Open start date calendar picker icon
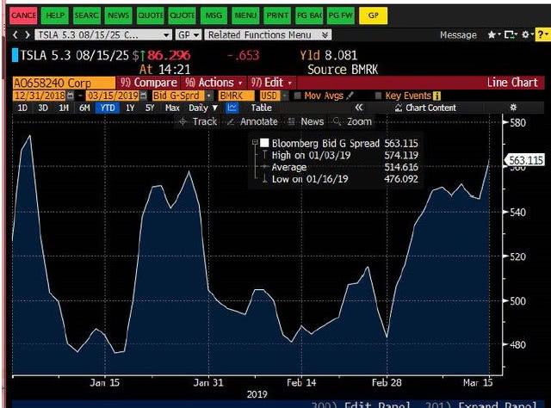 tap(71, 96)
